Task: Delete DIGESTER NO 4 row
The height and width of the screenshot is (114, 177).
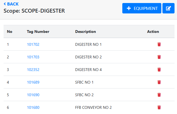Action: (x=159, y=70)
